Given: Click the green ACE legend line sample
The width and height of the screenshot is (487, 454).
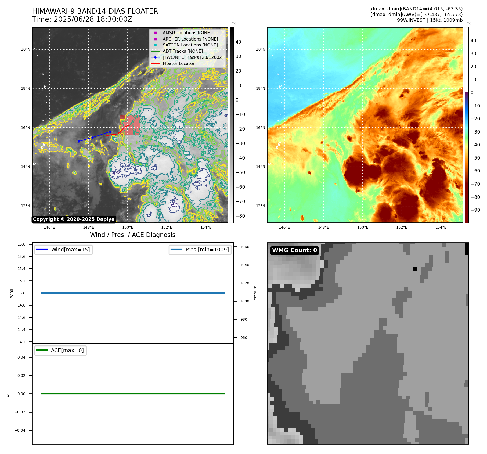Looking at the screenshot, I should click(x=42, y=350).
